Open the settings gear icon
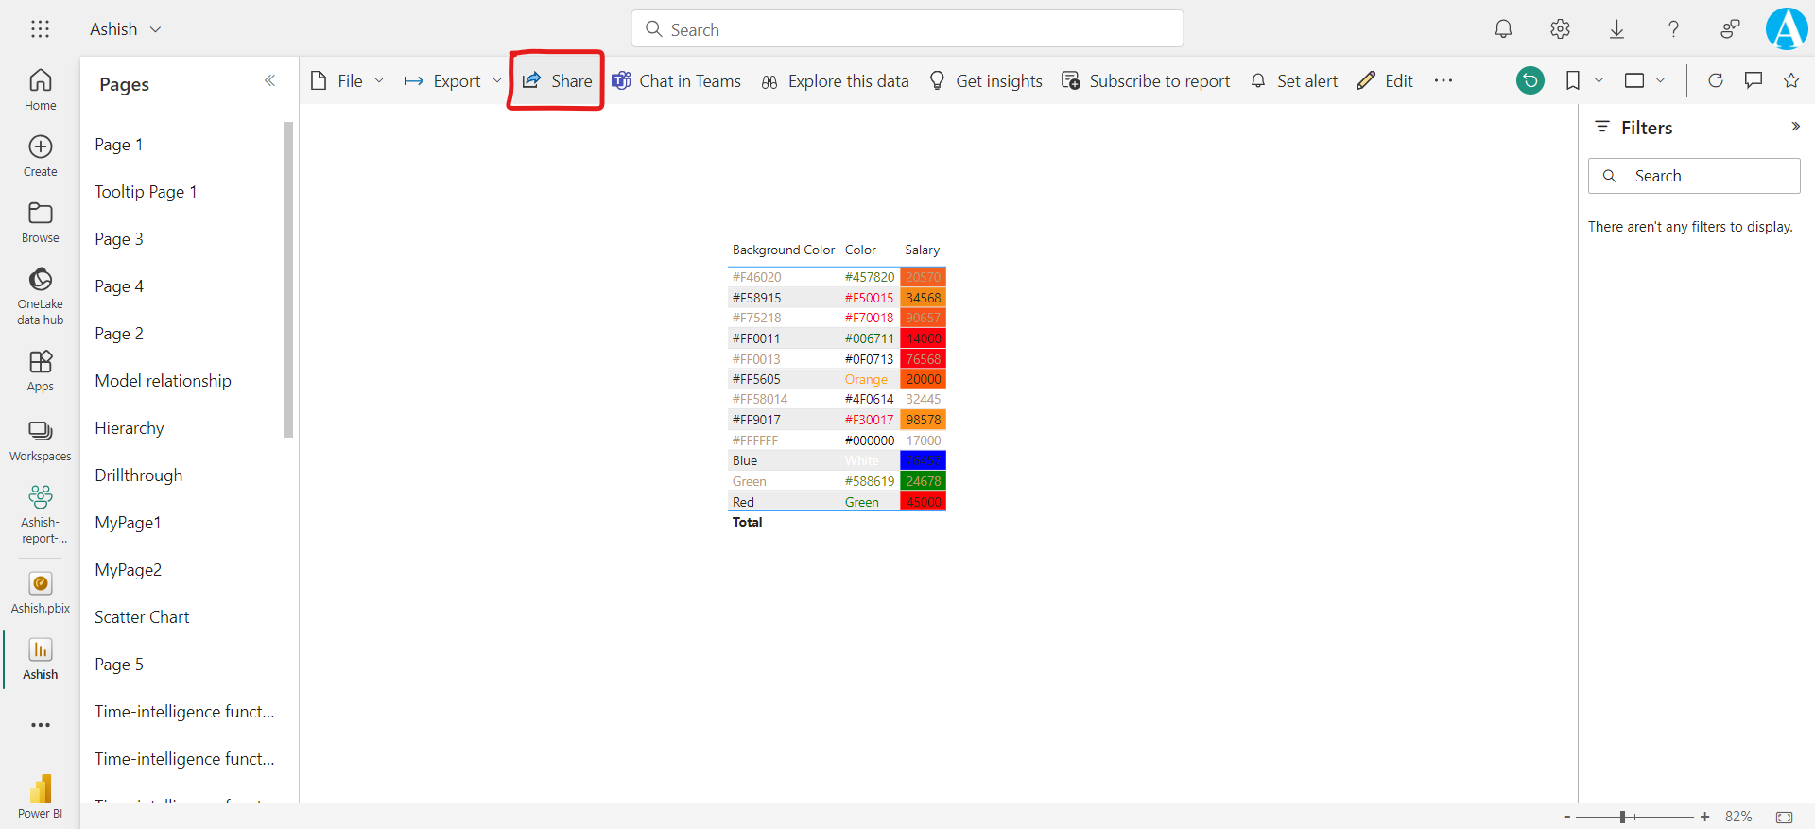Screen dimensions: 1815x829 [x=1560, y=29]
